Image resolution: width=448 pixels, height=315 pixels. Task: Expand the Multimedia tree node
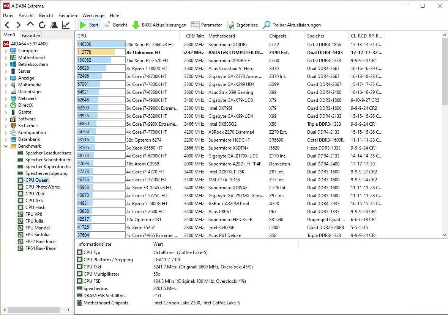[x=6, y=85]
